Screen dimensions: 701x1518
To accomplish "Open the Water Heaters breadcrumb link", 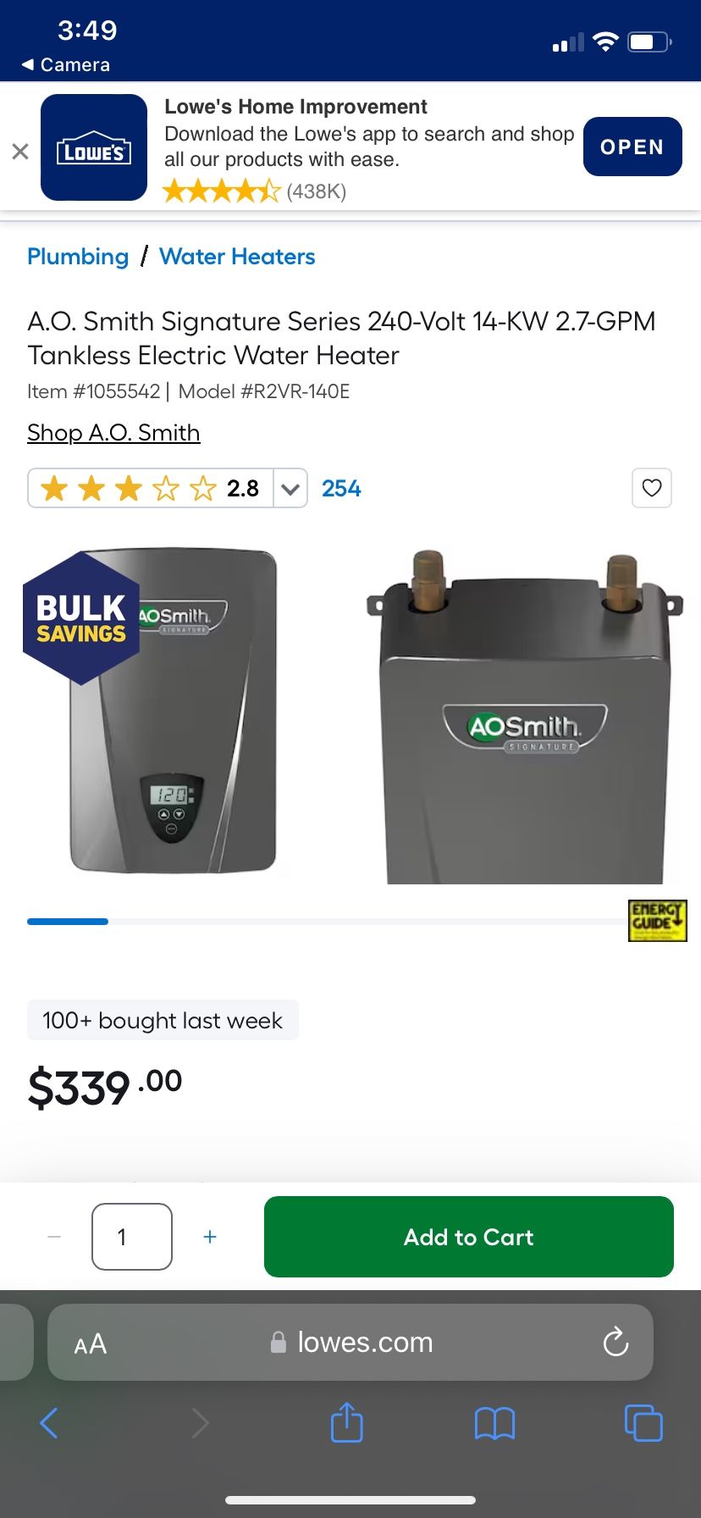I will [237, 257].
